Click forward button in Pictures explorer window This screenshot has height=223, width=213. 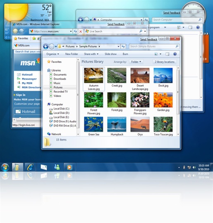(x=52, y=46)
